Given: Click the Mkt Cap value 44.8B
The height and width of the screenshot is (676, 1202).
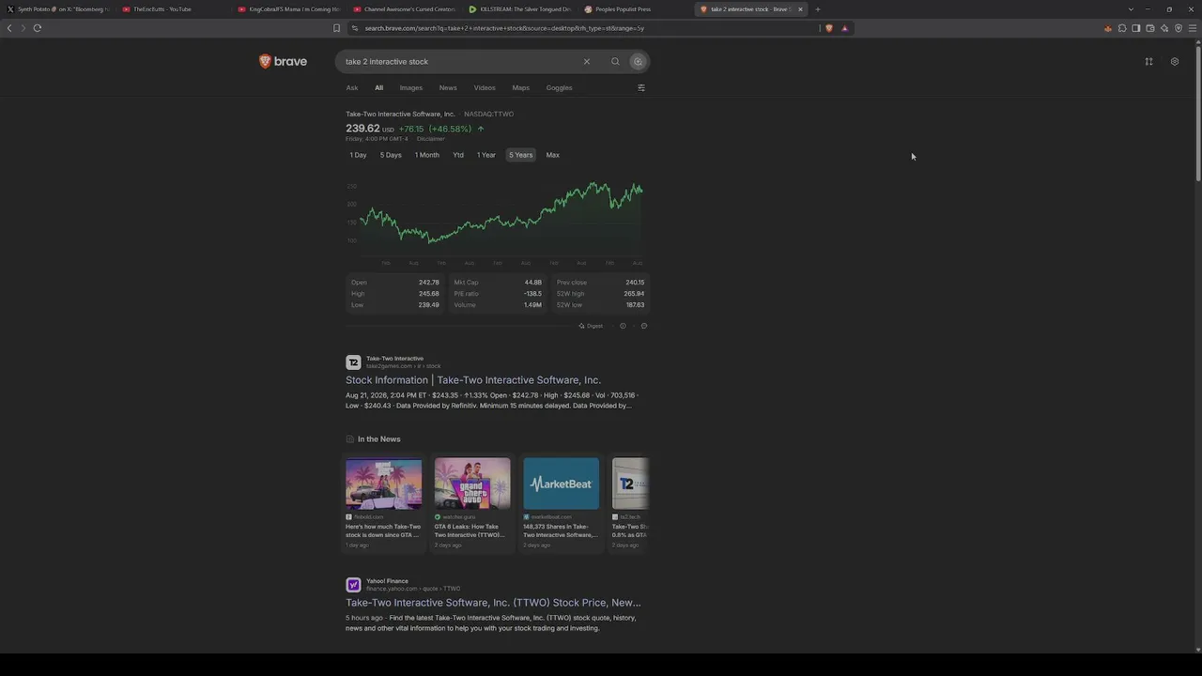Looking at the screenshot, I should click(532, 283).
